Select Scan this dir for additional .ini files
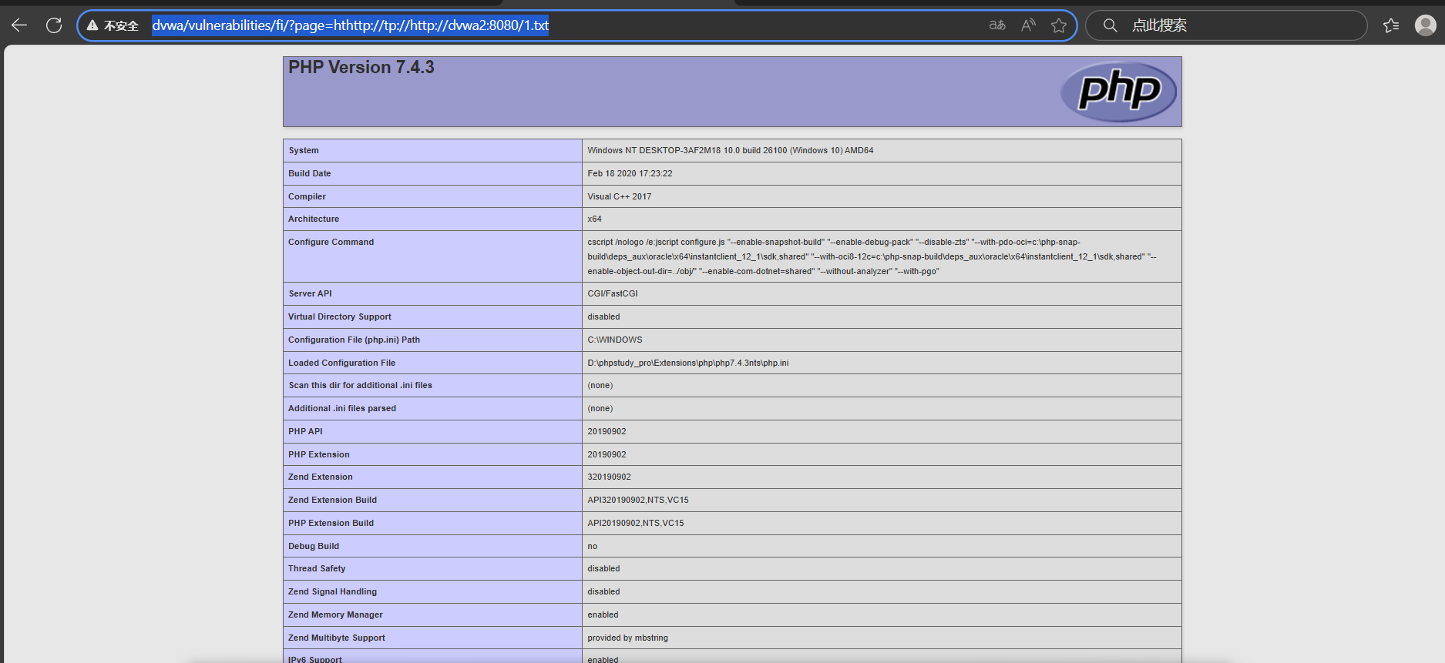The width and height of the screenshot is (1445, 663). (361, 386)
